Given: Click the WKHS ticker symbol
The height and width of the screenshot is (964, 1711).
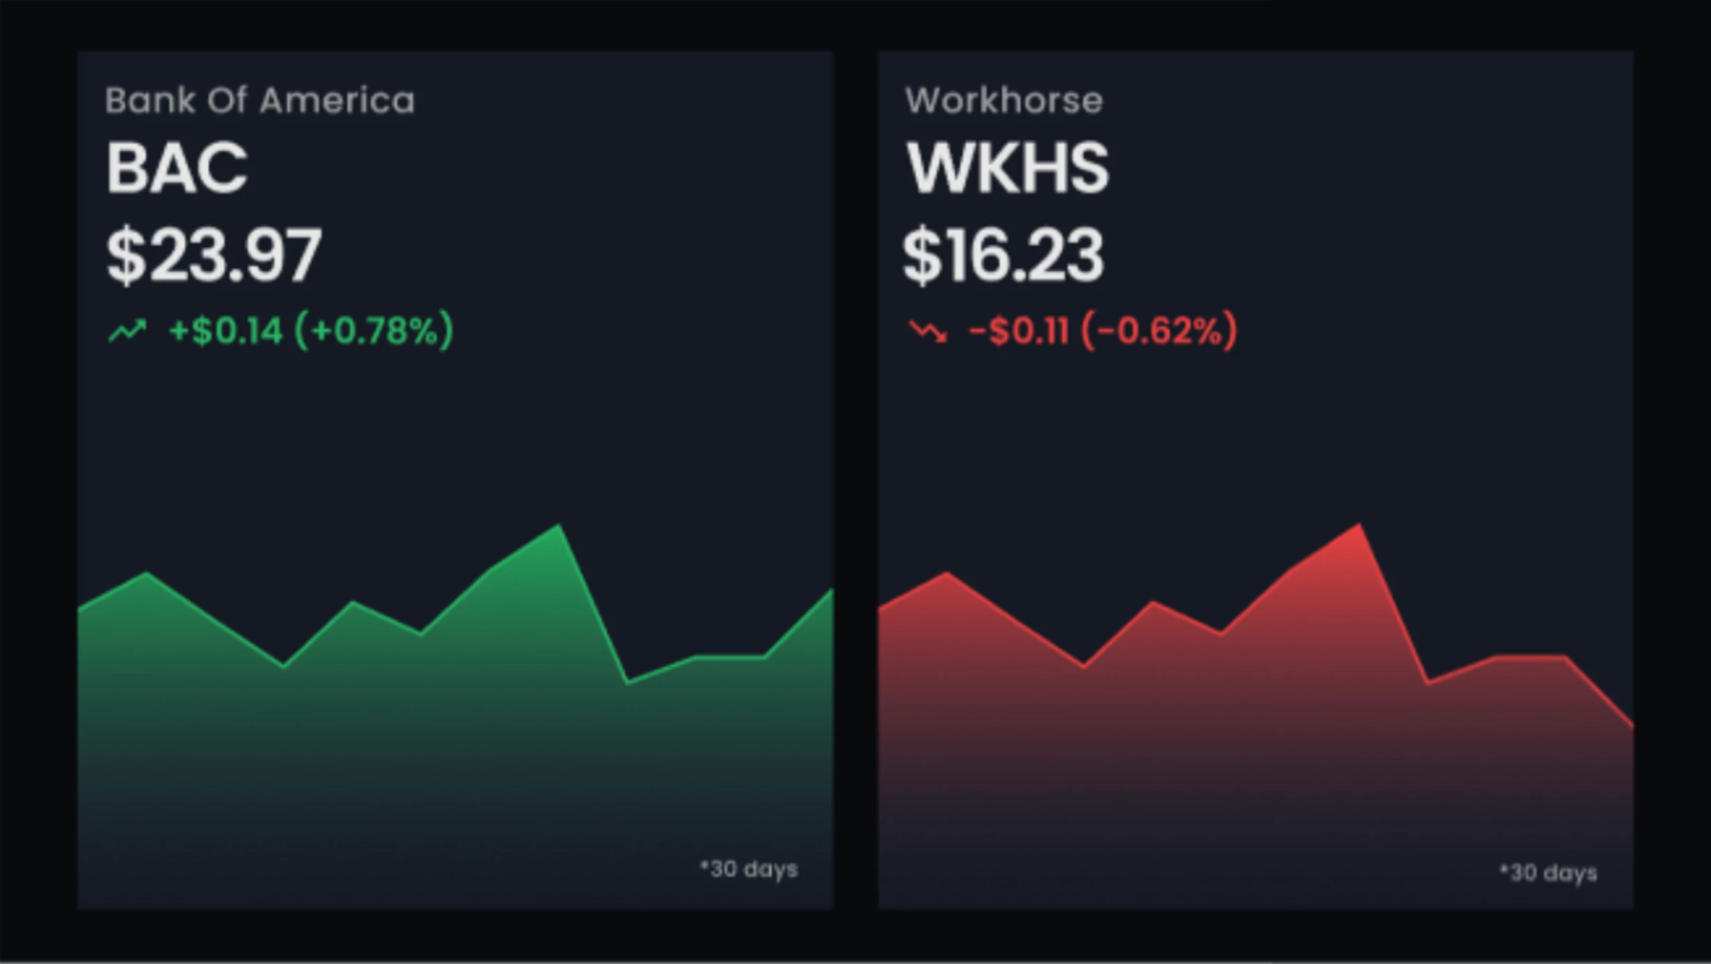Looking at the screenshot, I should tap(1007, 168).
